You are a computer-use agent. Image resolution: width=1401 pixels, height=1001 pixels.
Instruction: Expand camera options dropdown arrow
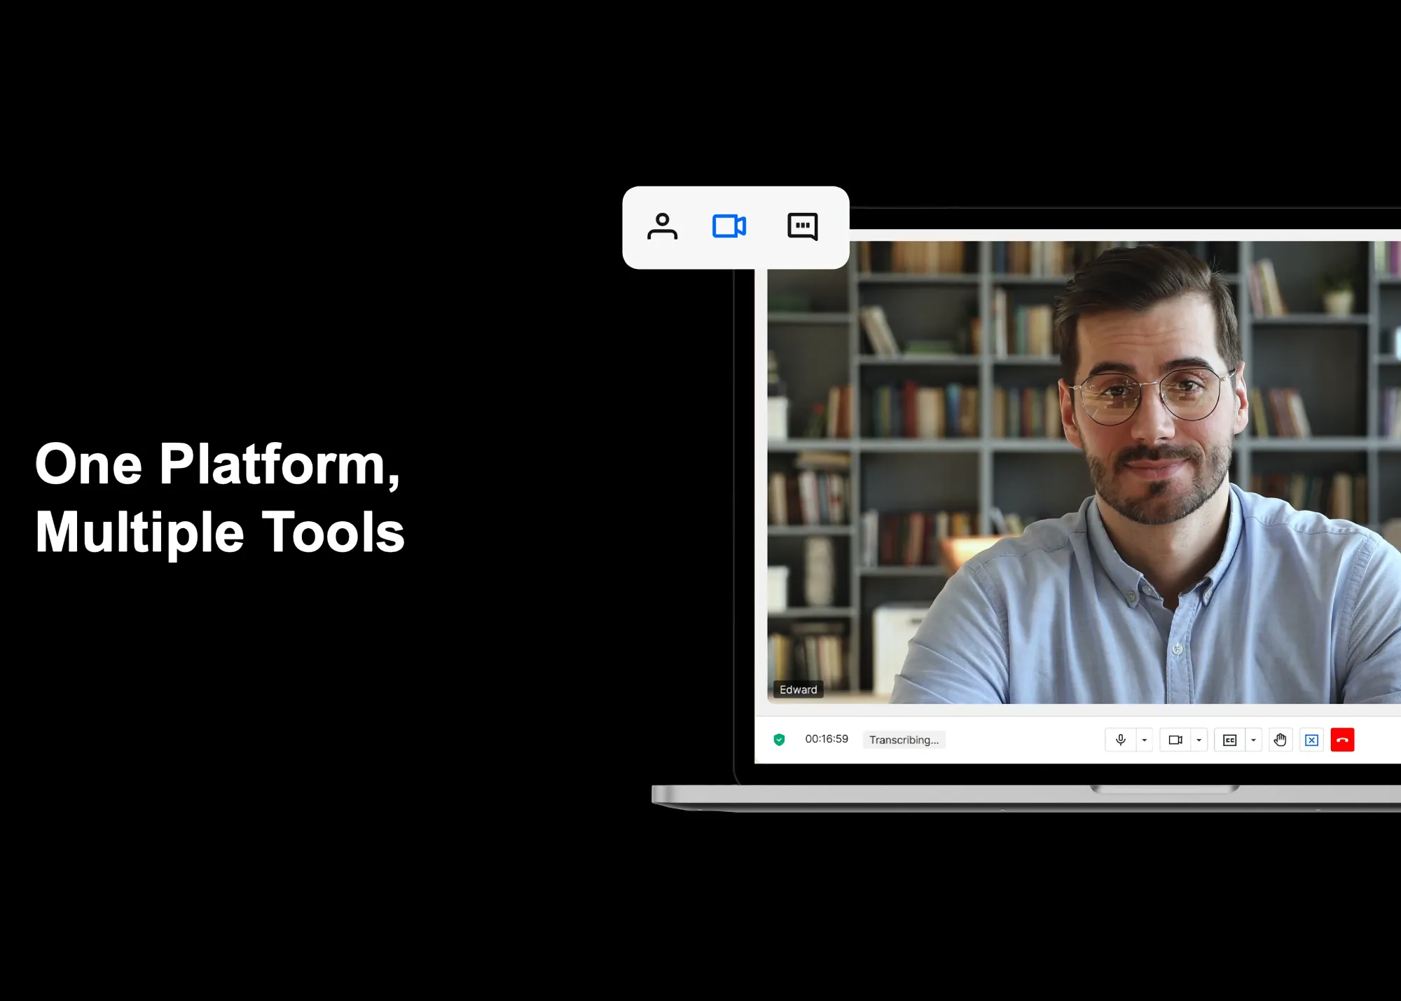point(1199,740)
